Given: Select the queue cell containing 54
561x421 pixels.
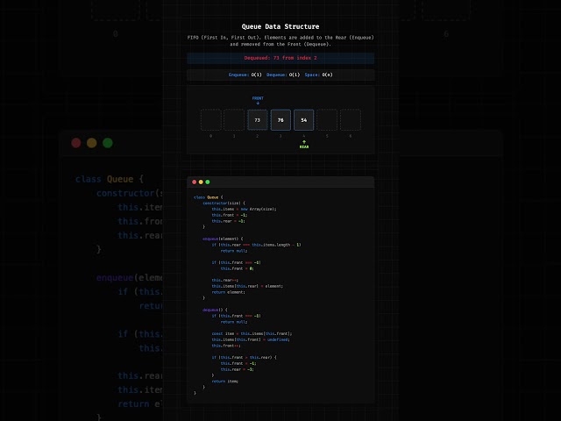Looking at the screenshot, I should (304, 120).
